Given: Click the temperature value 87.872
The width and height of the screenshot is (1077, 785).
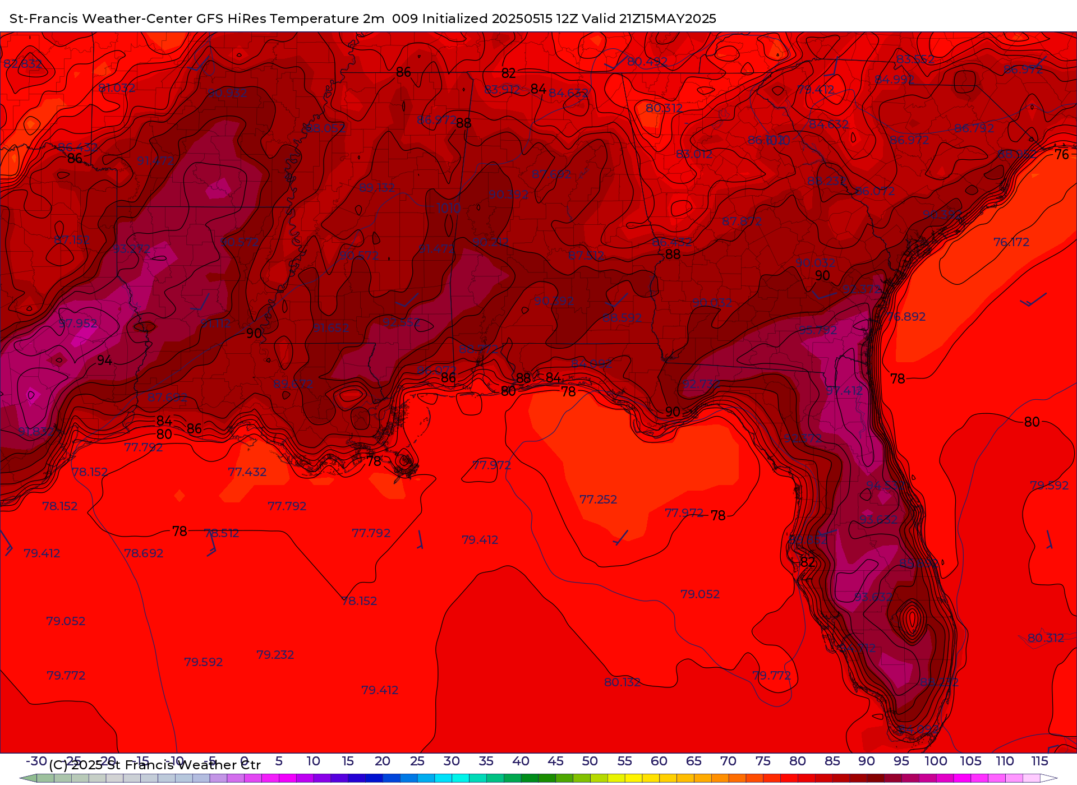Looking at the screenshot, I should pos(742,221).
